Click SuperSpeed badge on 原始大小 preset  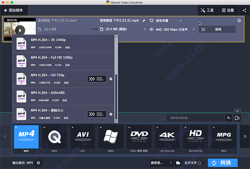[x=97, y=114]
